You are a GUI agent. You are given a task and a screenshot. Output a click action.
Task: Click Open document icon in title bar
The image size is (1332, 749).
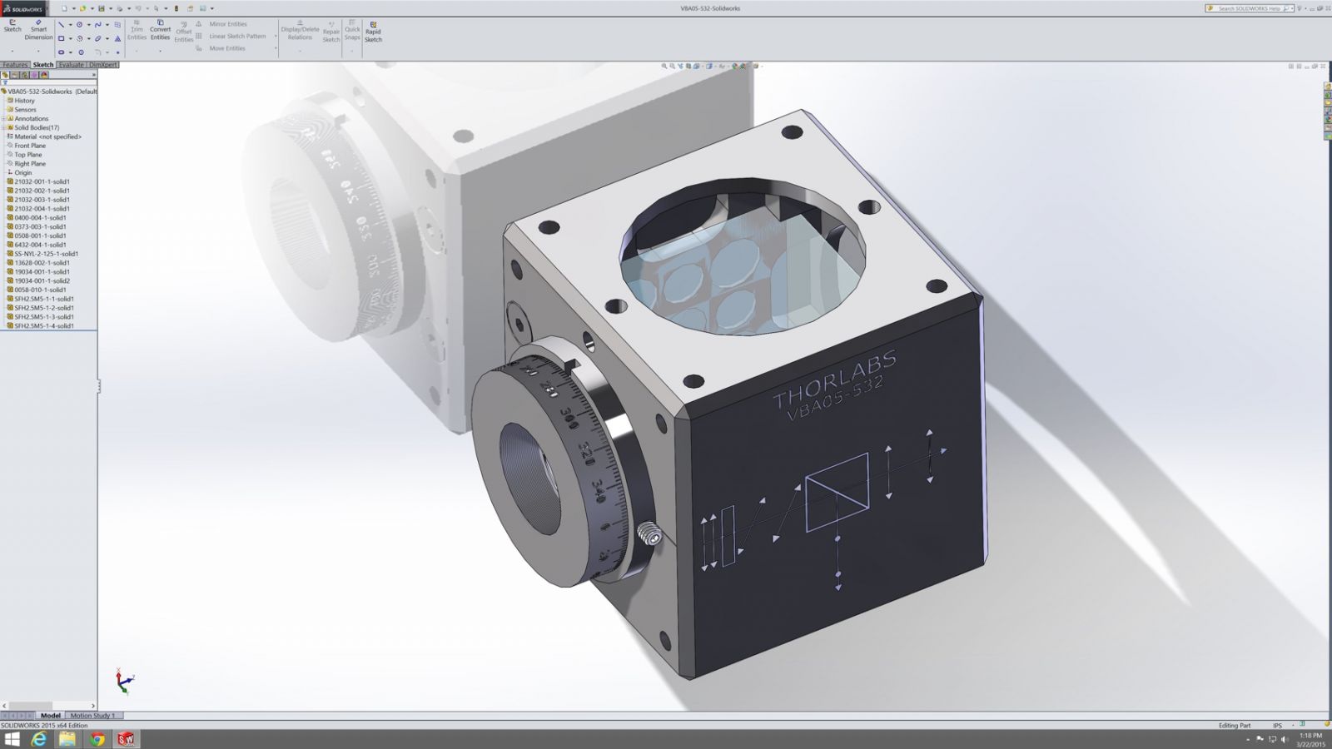point(82,8)
